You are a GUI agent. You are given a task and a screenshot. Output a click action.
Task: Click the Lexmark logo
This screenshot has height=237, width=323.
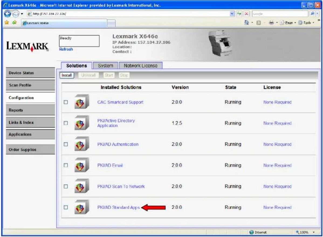point(28,46)
